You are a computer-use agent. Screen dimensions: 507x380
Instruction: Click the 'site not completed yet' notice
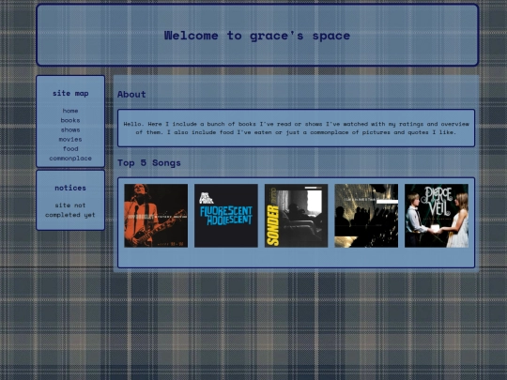tap(70, 210)
